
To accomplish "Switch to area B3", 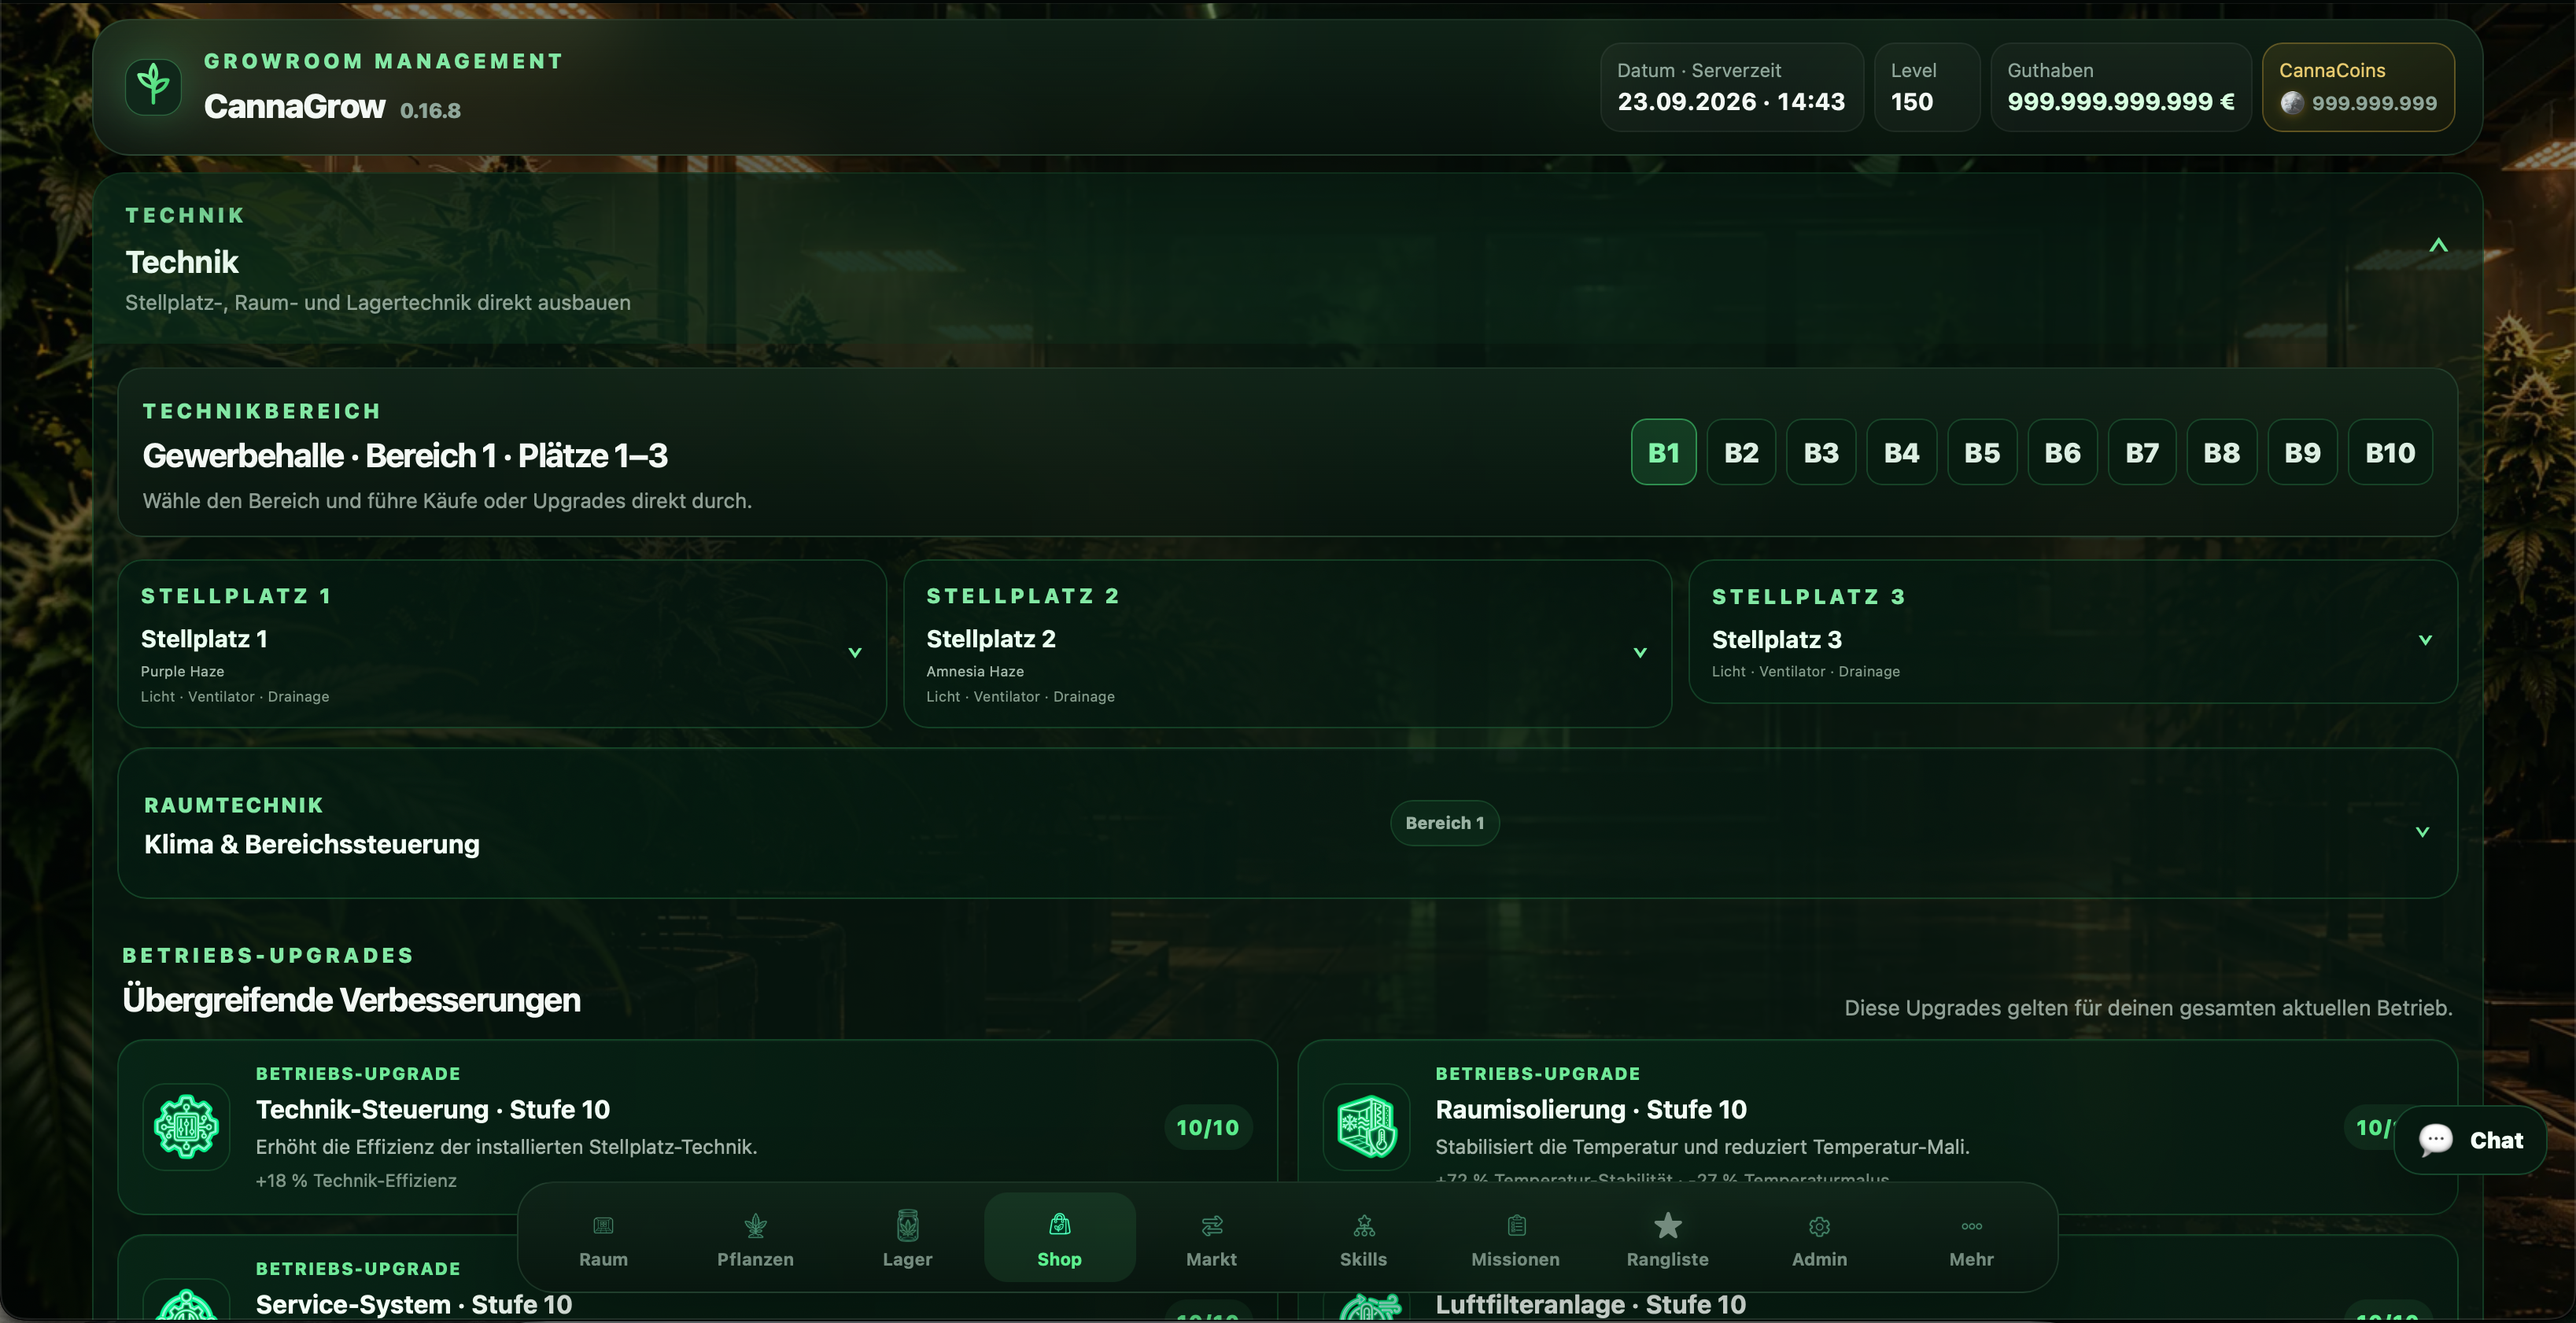I will [1821, 452].
